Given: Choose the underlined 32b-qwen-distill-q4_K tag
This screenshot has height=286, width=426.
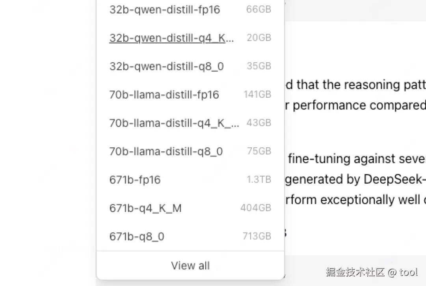Looking at the screenshot, I should pyautogui.click(x=171, y=38).
